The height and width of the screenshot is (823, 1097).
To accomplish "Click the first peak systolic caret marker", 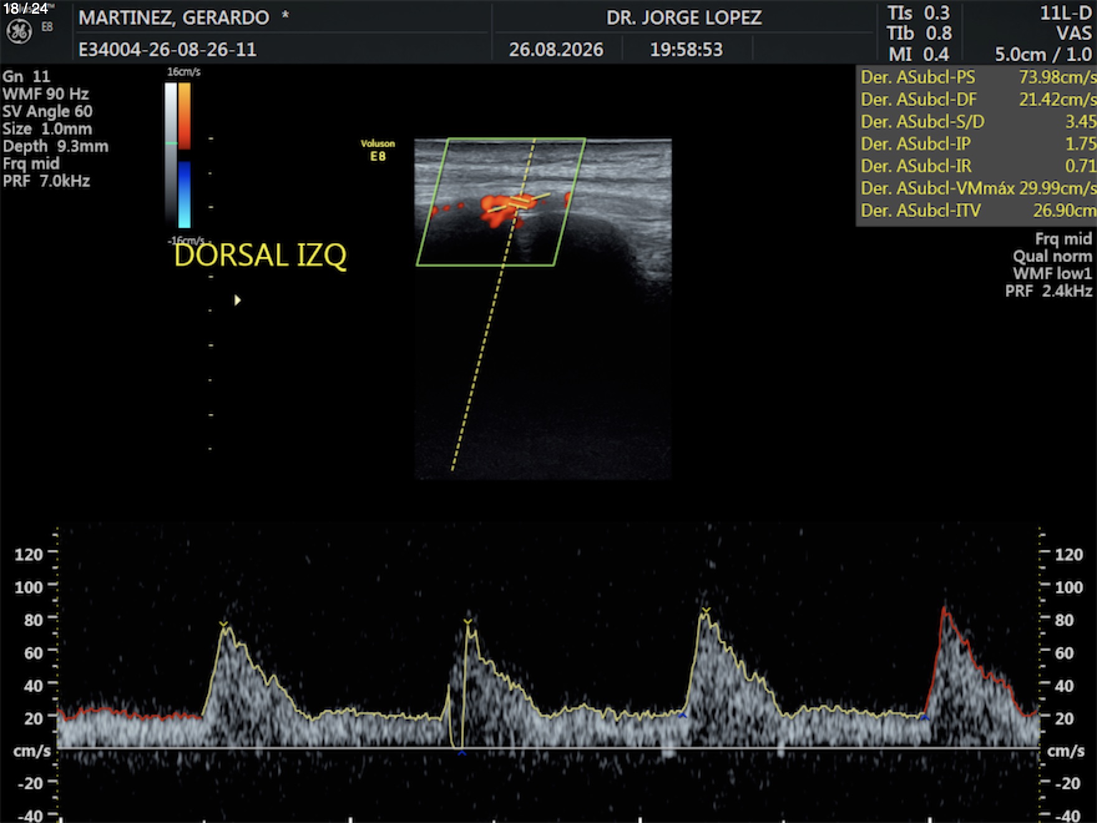I will coord(224,624).
